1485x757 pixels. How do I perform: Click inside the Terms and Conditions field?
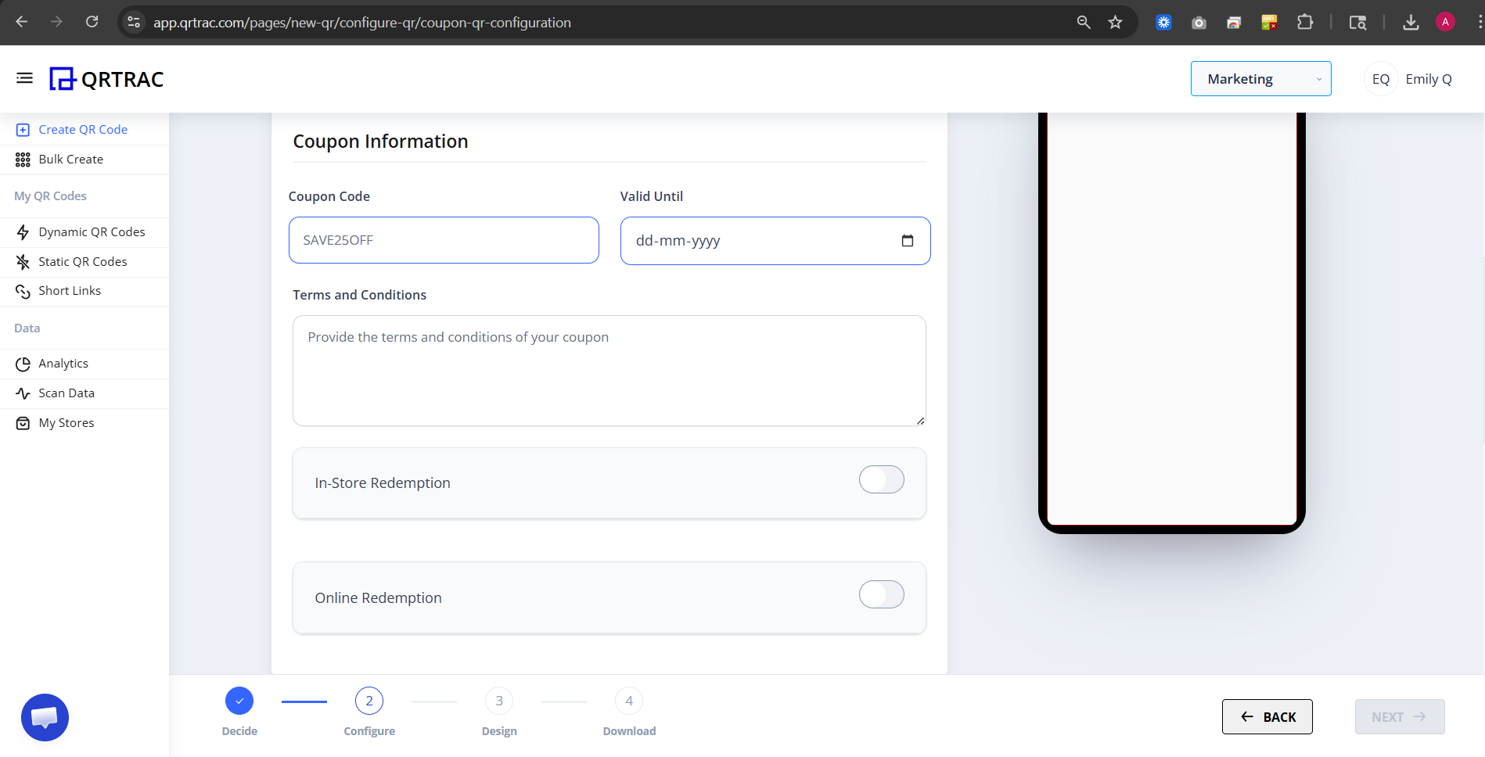tap(609, 371)
